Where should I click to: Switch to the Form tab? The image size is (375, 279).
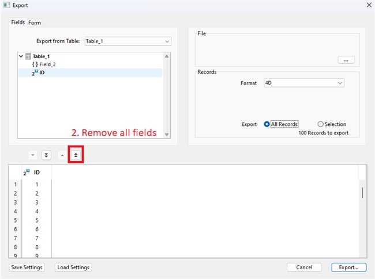[35, 22]
